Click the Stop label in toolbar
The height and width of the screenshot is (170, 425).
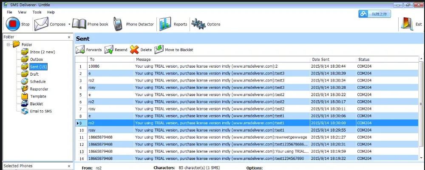coord(25,24)
